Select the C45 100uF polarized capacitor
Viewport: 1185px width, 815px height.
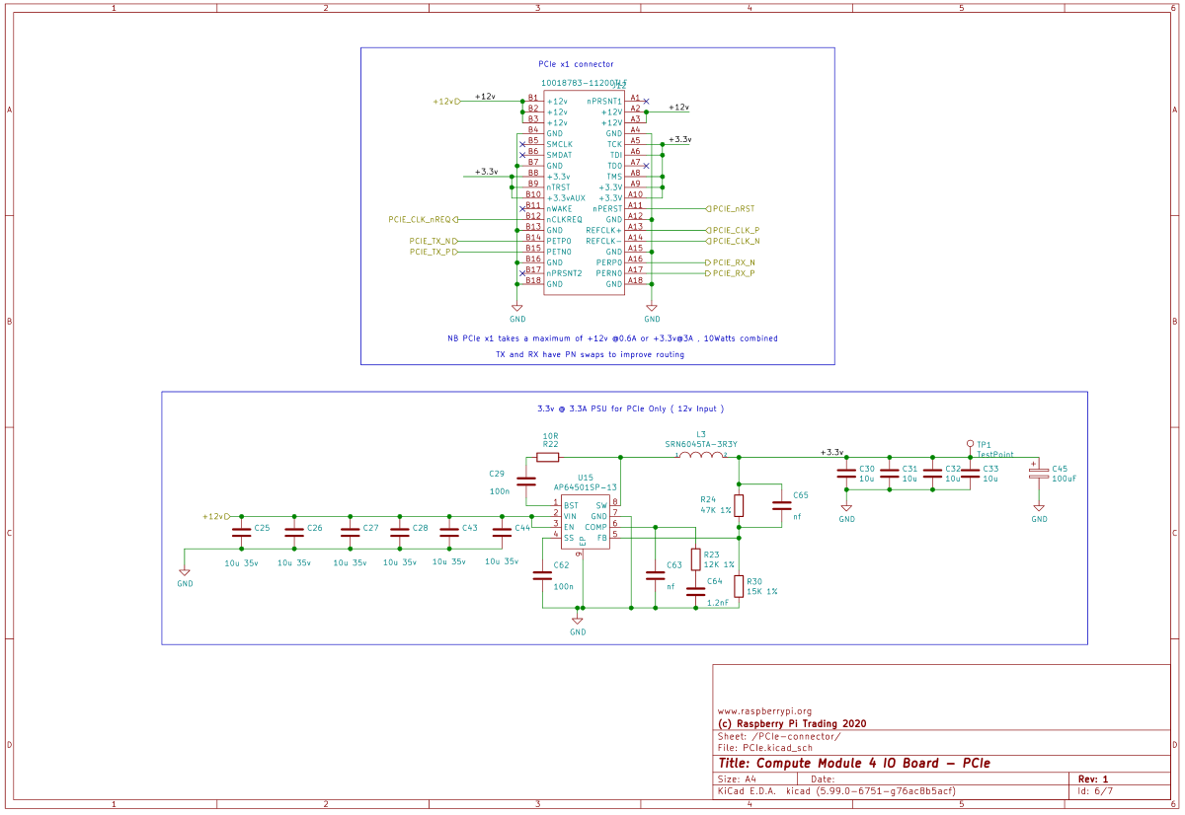[1039, 474]
